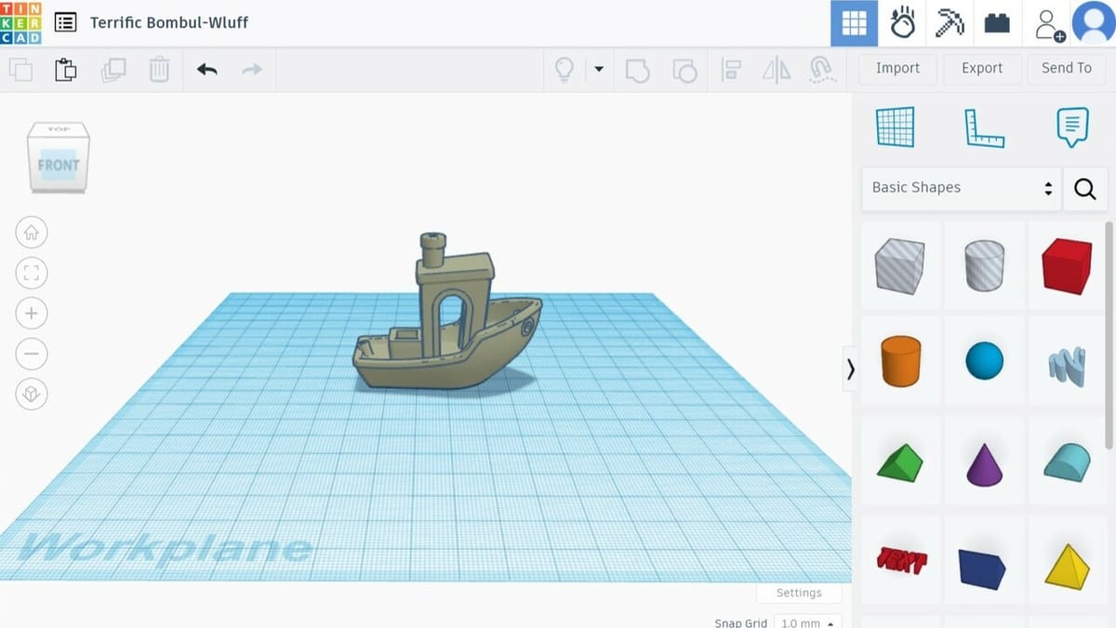
Task: Open the dropdown arrow beside lightbulb
Action: click(x=599, y=69)
